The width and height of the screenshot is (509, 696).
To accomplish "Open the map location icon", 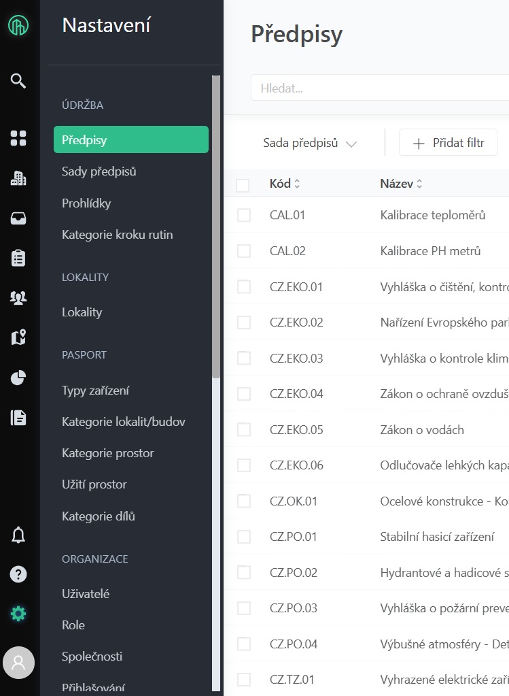I will coord(18,337).
